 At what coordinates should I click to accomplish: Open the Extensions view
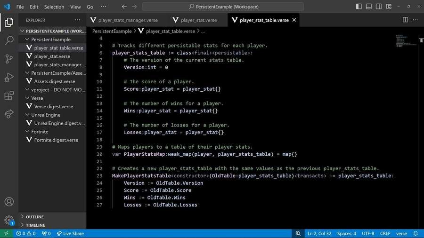[x=9, y=95]
